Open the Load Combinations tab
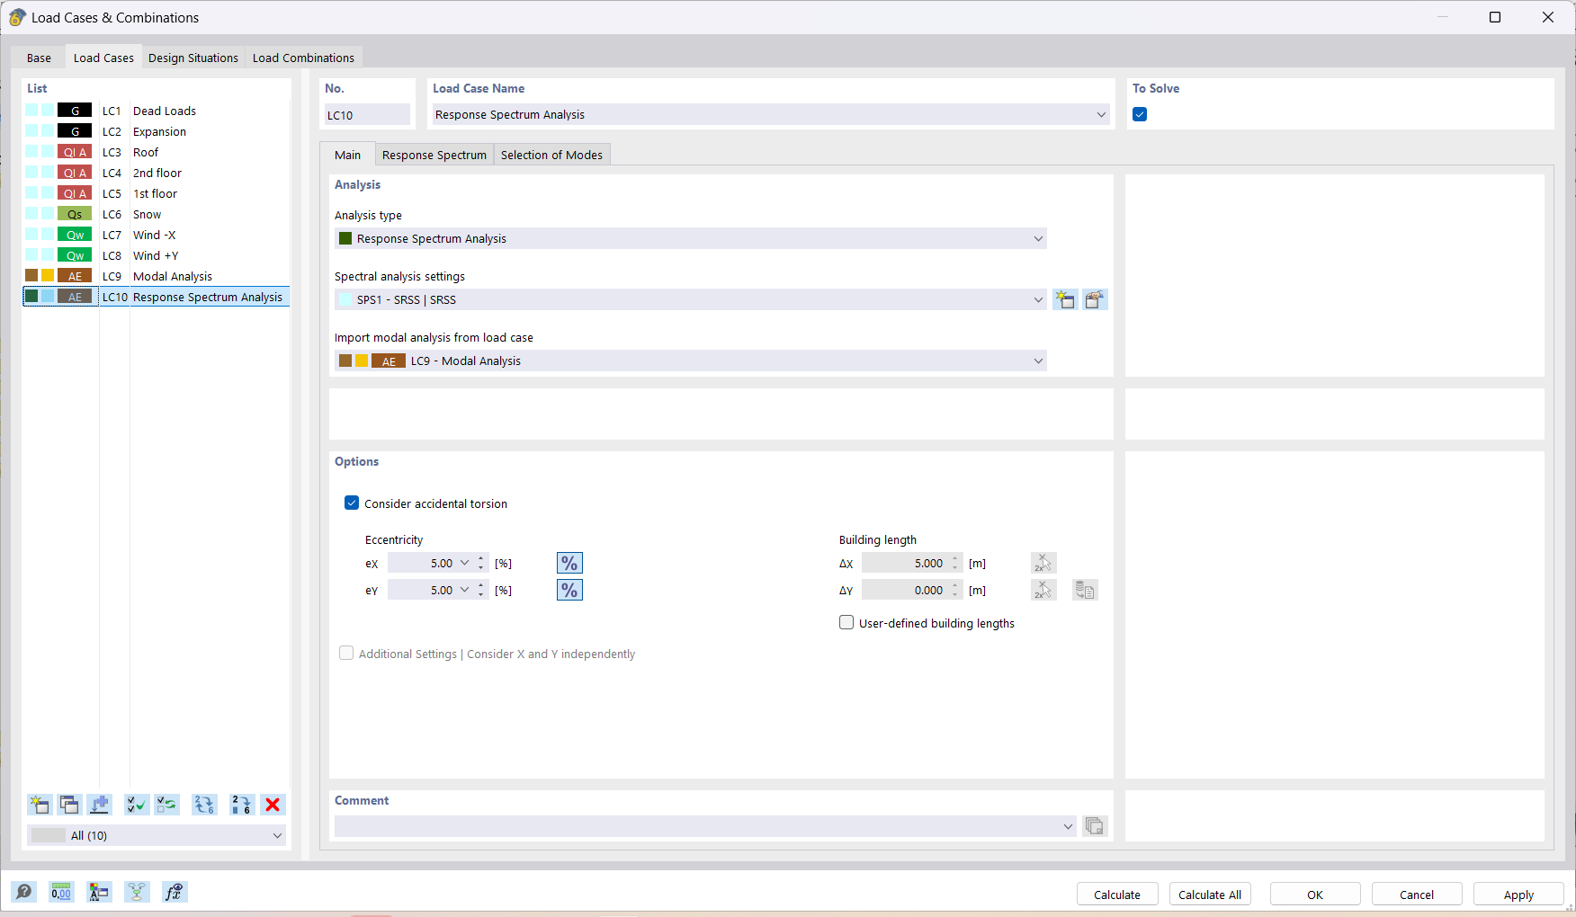1576x917 pixels. click(x=303, y=57)
